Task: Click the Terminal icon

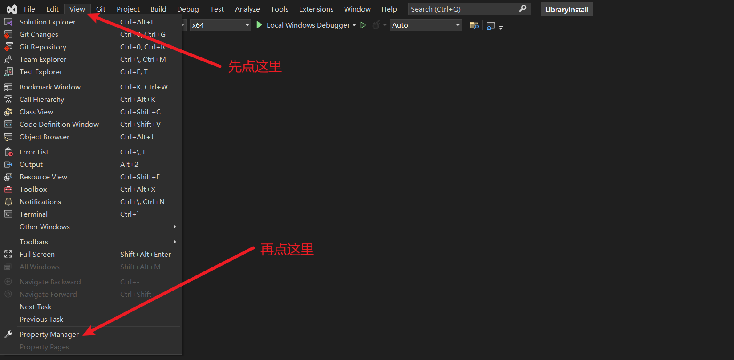Action: point(8,214)
